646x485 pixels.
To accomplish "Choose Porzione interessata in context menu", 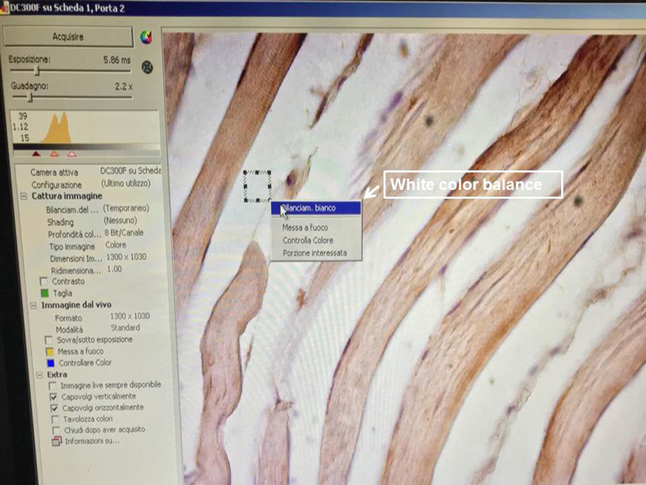I will coord(316,253).
